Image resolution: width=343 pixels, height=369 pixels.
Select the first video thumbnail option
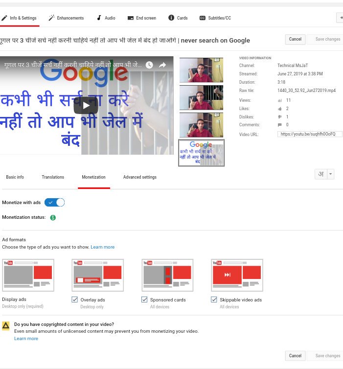pyautogui.click(x=201, y=70)
